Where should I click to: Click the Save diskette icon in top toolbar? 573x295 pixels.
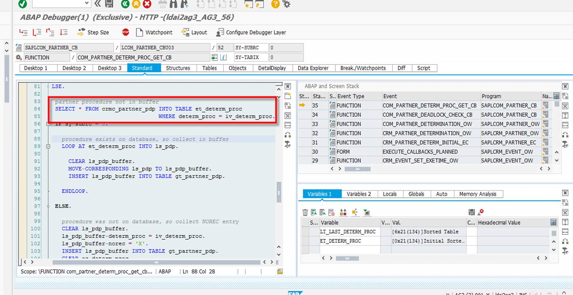pyautogui.click(x=109, y=4)
